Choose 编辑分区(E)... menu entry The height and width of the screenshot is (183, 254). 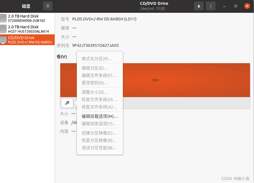pos(100,68)
